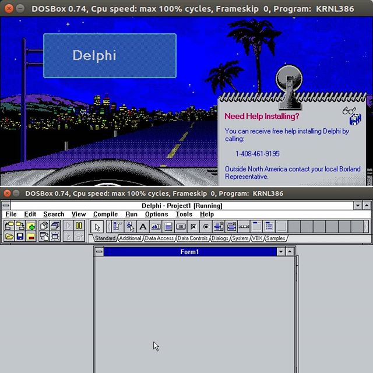Switch to the Data Access palette tab
Screen dimensions: 373x373
click(x=159, y=238)
